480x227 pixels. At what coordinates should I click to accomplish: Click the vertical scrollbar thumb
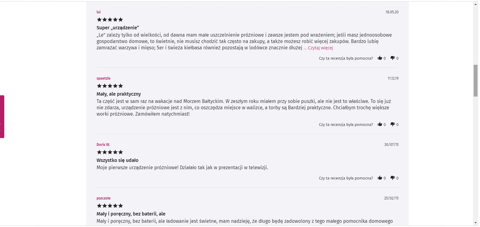pyautogui.click(x=475, y=81)
